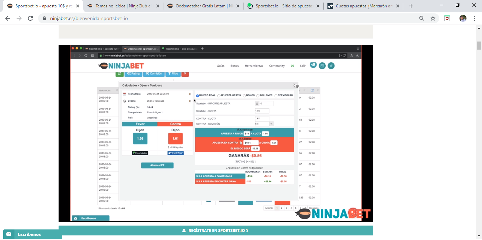Click the green refresh button above the table

[119, 74]
